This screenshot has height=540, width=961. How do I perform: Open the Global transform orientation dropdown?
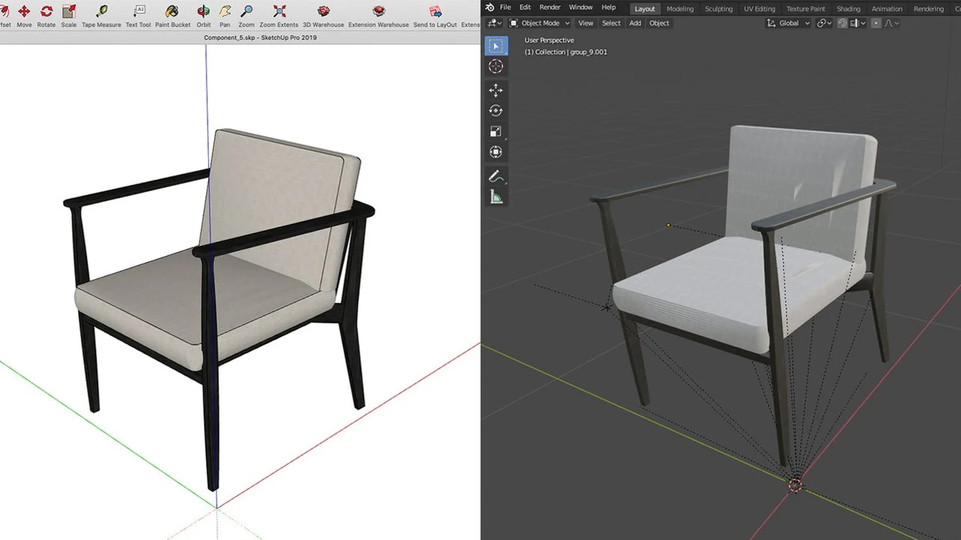[788, 22]
